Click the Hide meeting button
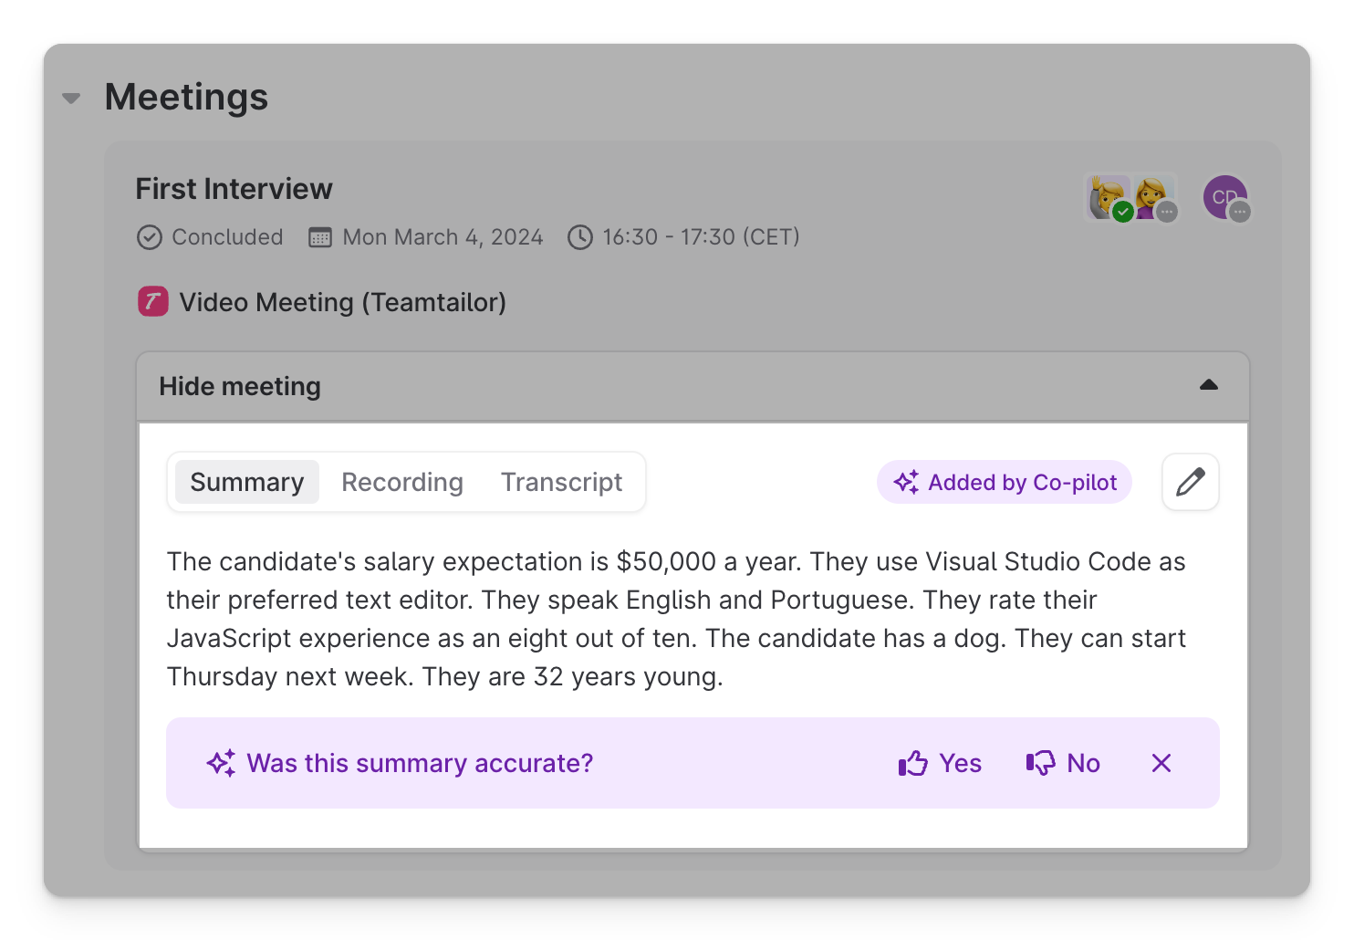Screen dimensions: 1354x940 (x=239, y=386)
